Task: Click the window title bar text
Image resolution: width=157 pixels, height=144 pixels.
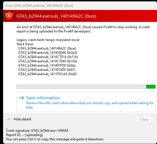Action: point(39,6)
